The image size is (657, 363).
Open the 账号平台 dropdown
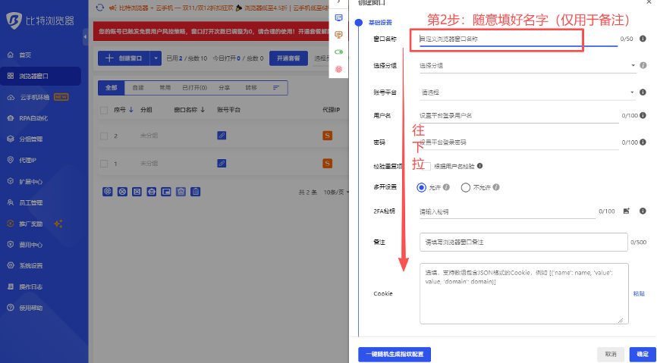click(x=527, y=92)
